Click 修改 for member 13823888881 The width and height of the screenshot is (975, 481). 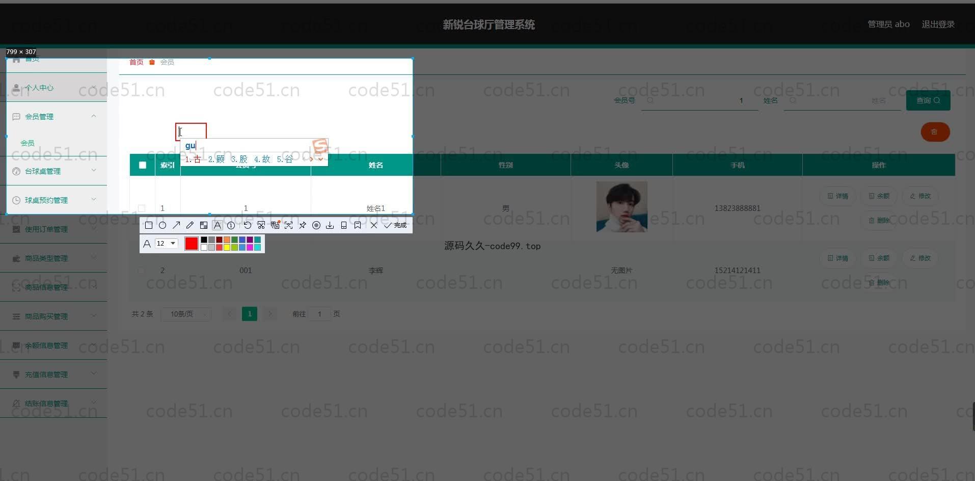[x=920, y=196]
